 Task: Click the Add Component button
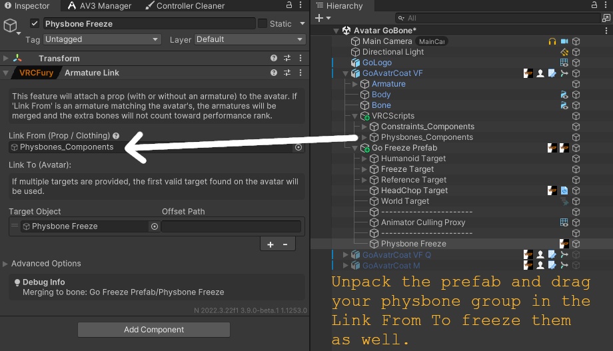tap(154, 330)
